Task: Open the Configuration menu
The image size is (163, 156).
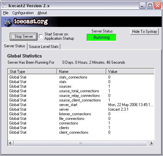Action: click(23, 13)
